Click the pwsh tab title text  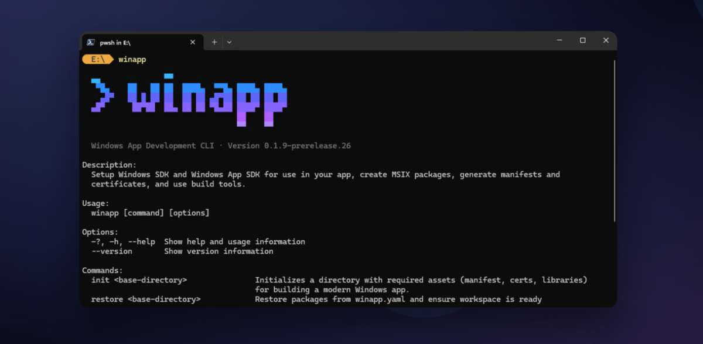tap(115, 42)
